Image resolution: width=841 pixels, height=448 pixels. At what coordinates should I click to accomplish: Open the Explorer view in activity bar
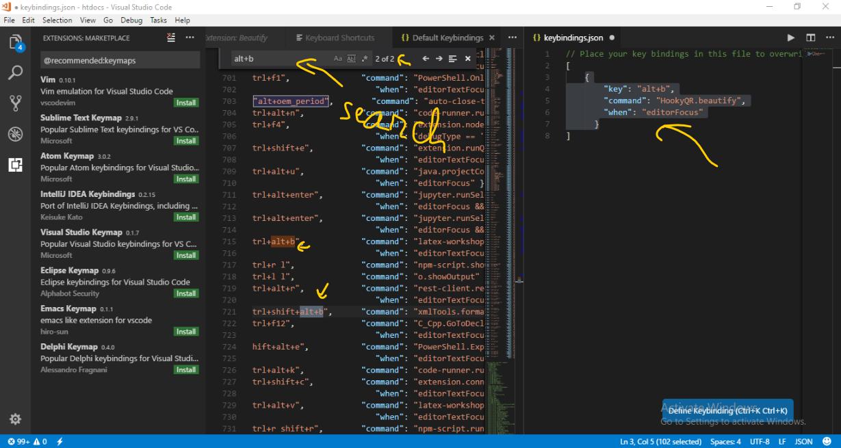[15, 42]
